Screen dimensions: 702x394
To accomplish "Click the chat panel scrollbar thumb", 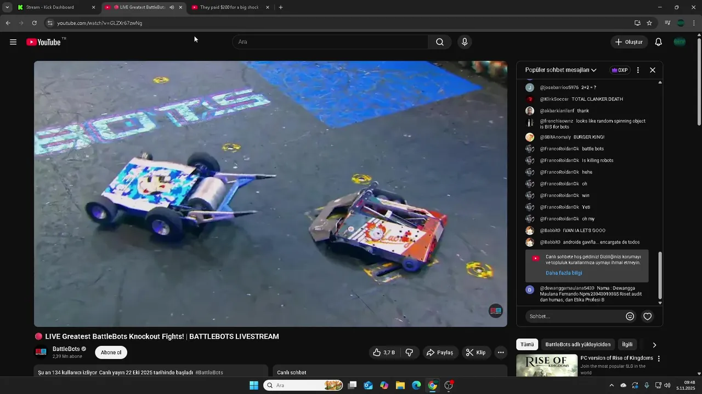I will click(660, 276).
